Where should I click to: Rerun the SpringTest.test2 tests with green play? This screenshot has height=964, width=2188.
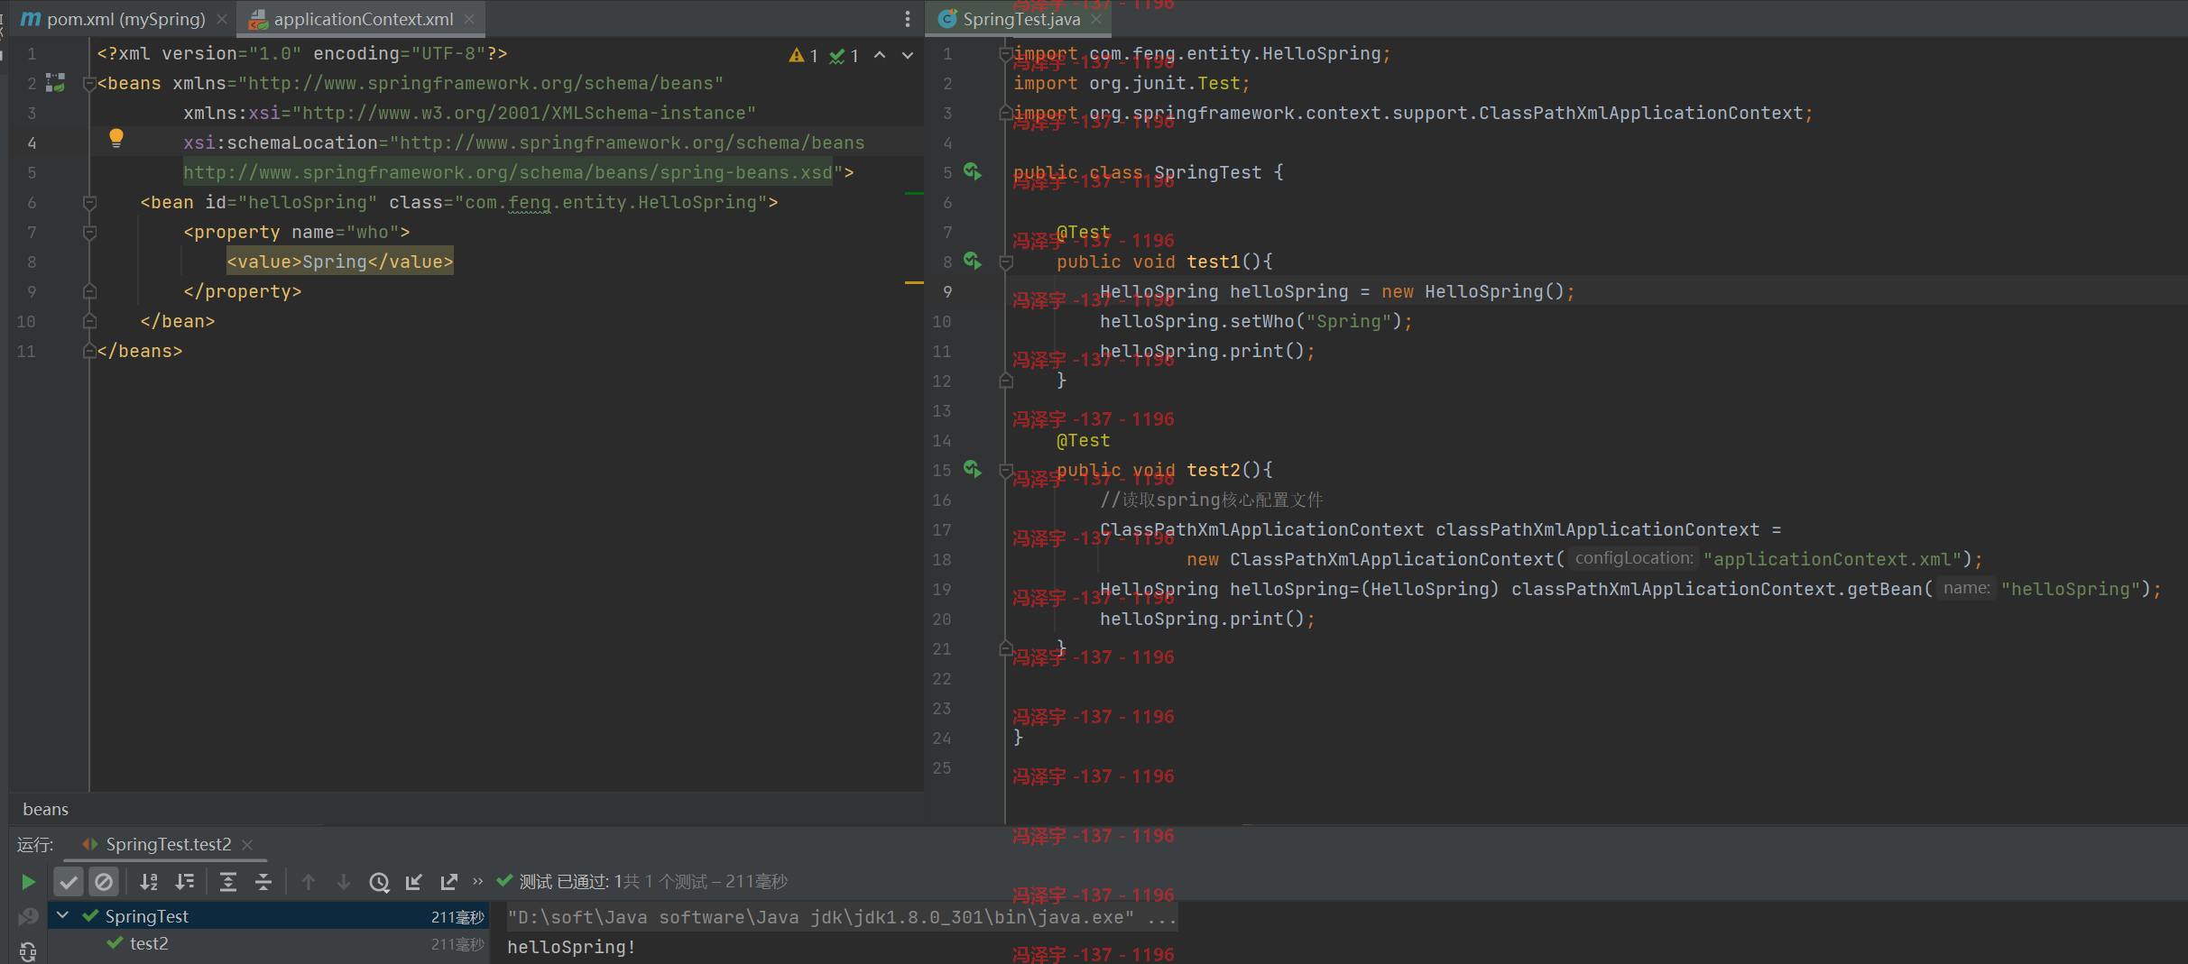pyautogui.click(x=28, y=881)
